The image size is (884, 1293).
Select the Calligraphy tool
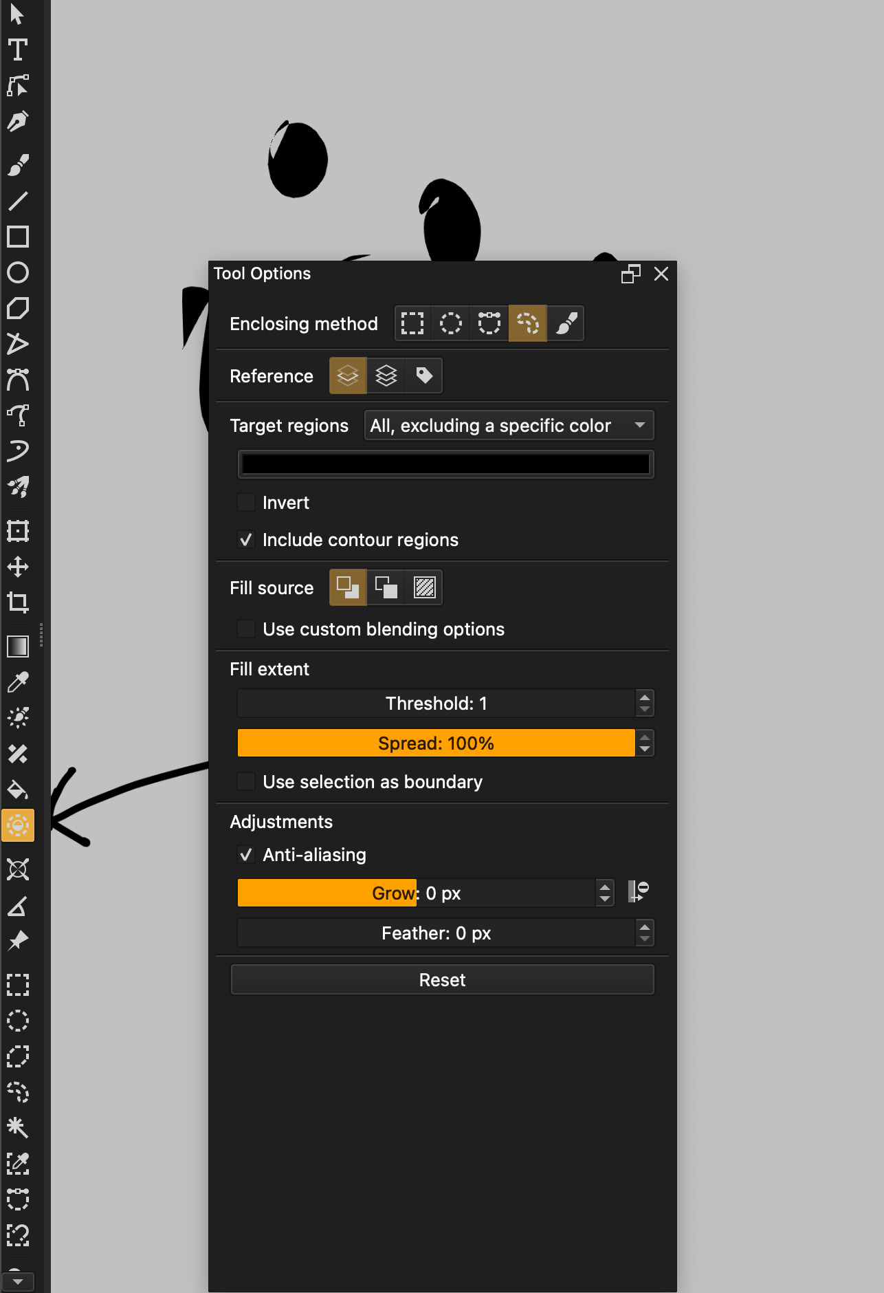pos(17,122)
